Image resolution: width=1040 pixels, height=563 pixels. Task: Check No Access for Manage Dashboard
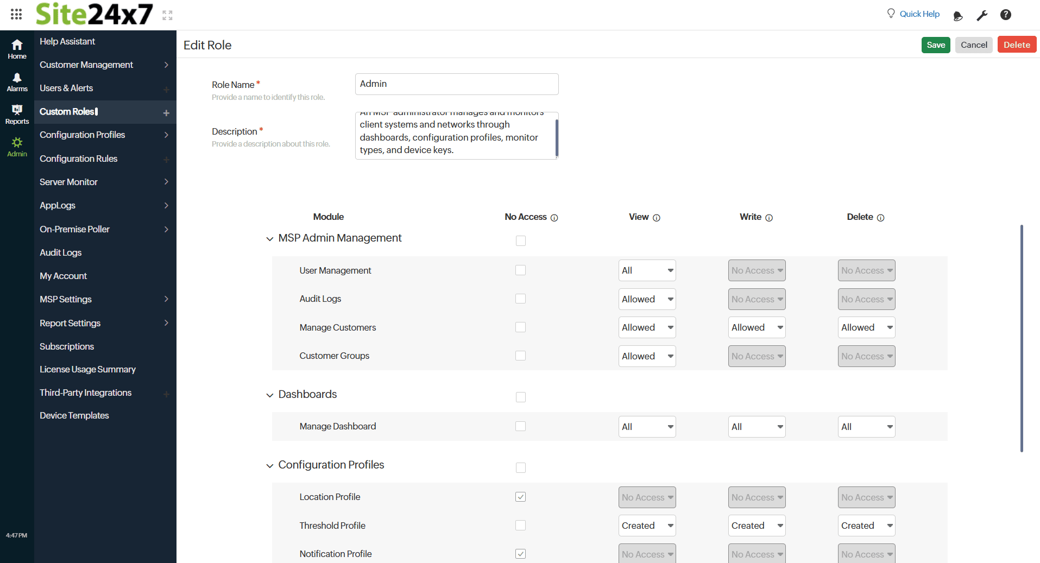520,427
